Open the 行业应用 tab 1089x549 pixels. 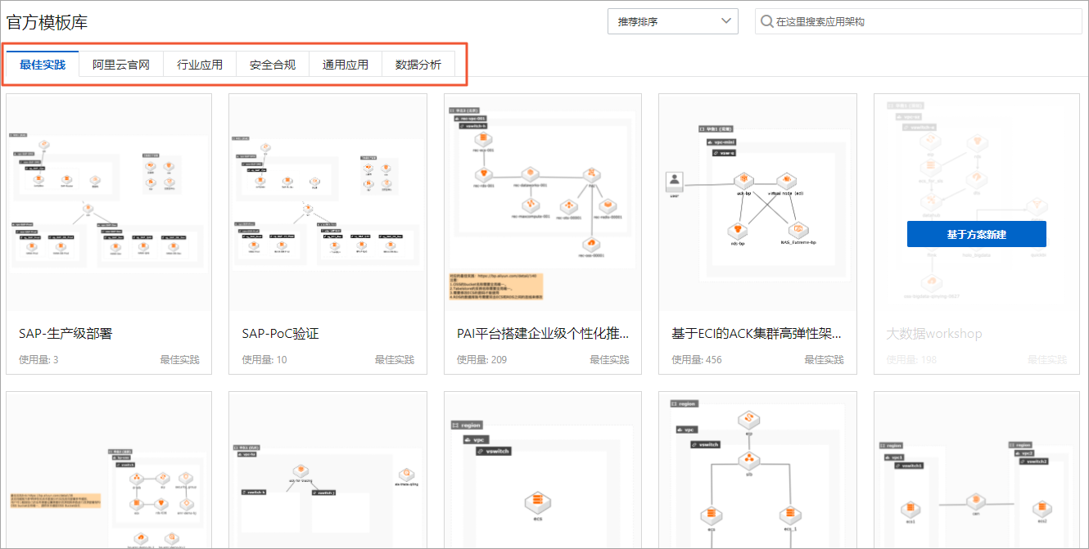click(x=200, y=65)
